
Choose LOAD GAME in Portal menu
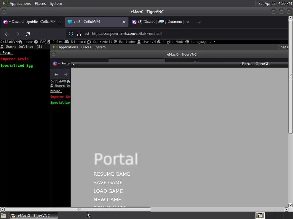(108, 191)
